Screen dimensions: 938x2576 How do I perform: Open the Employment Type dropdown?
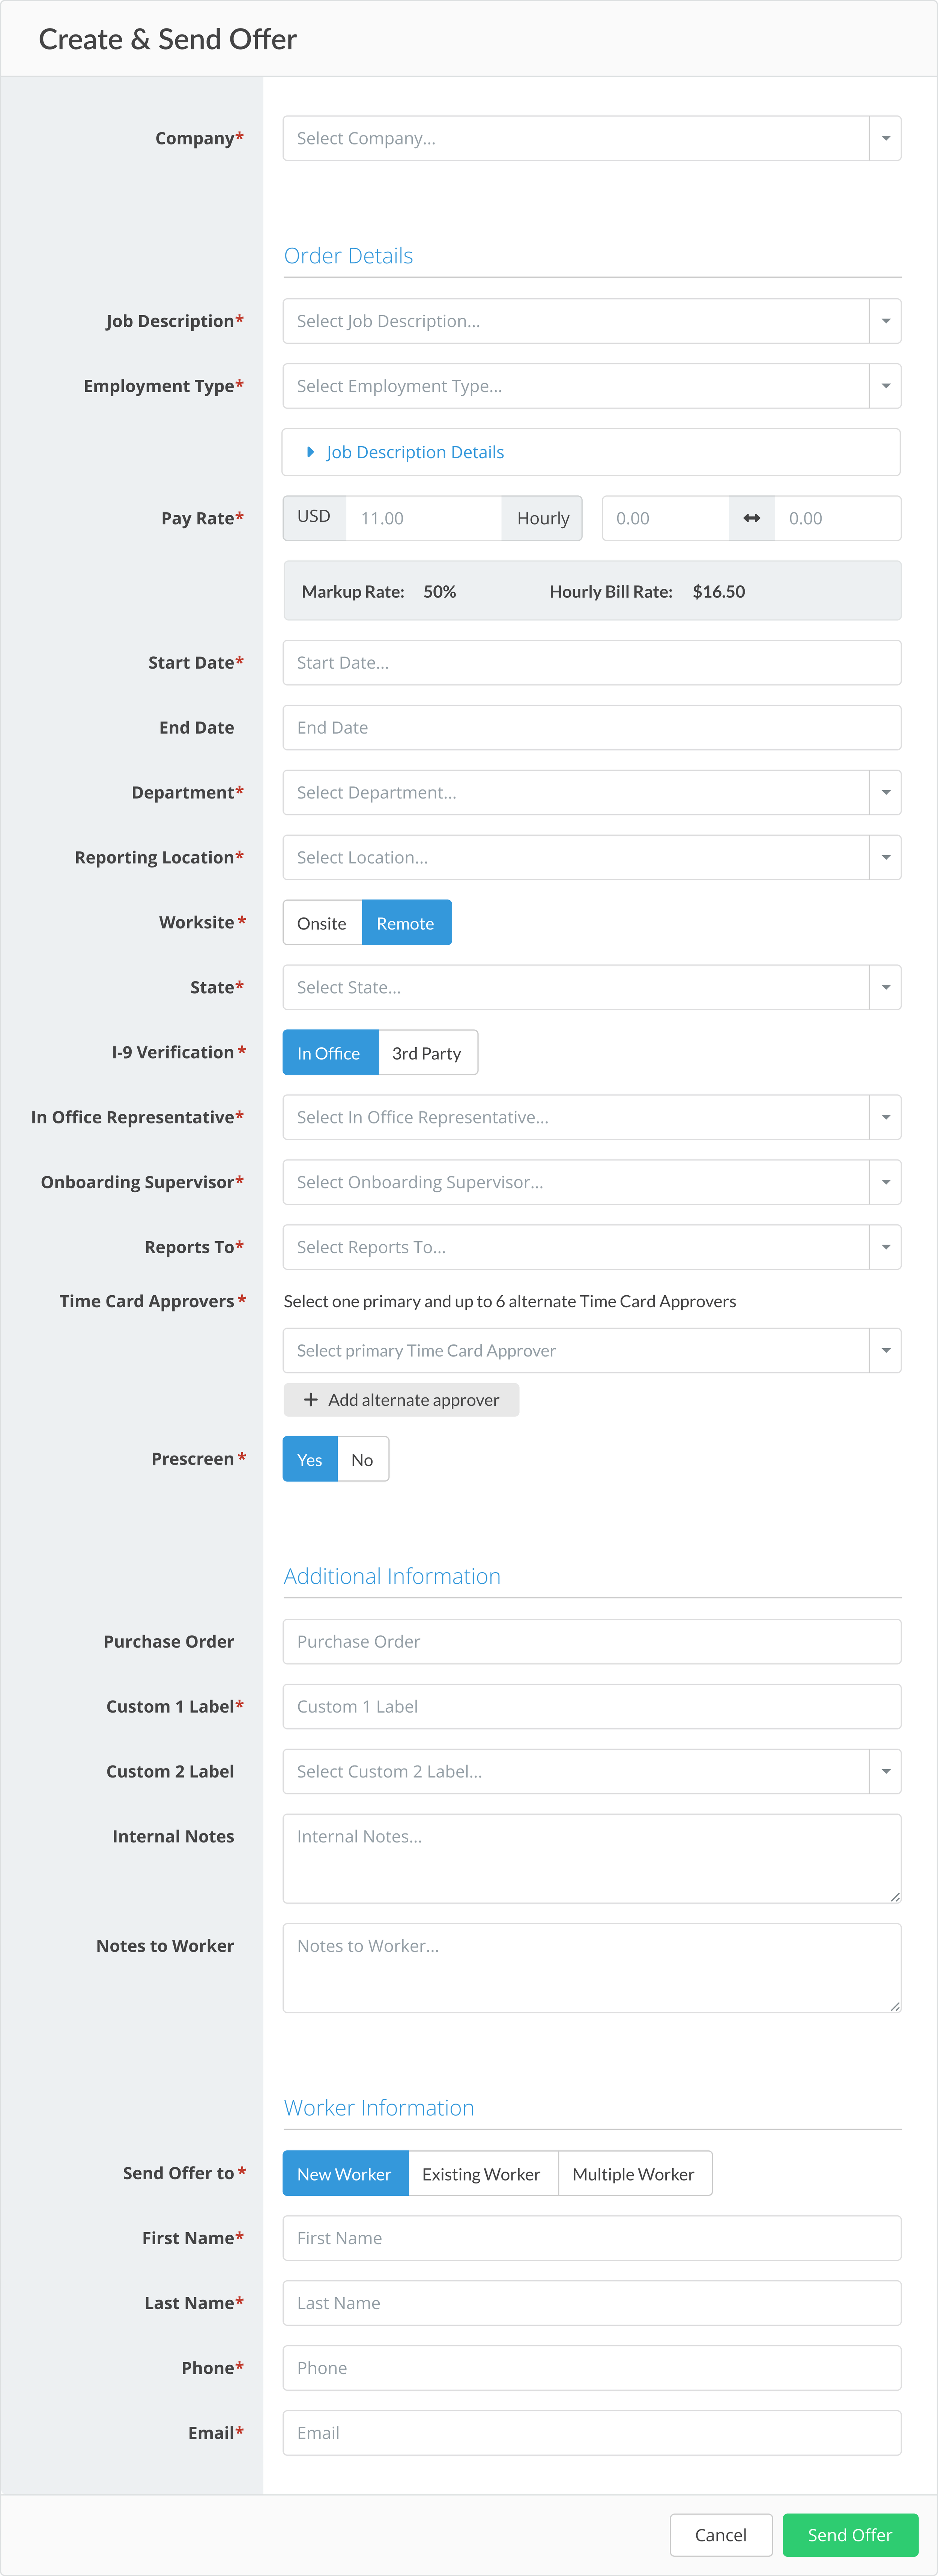coord(592,386)
